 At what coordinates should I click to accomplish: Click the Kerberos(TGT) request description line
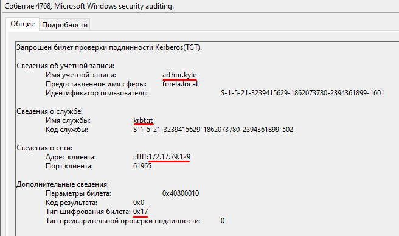coord(109,47)
